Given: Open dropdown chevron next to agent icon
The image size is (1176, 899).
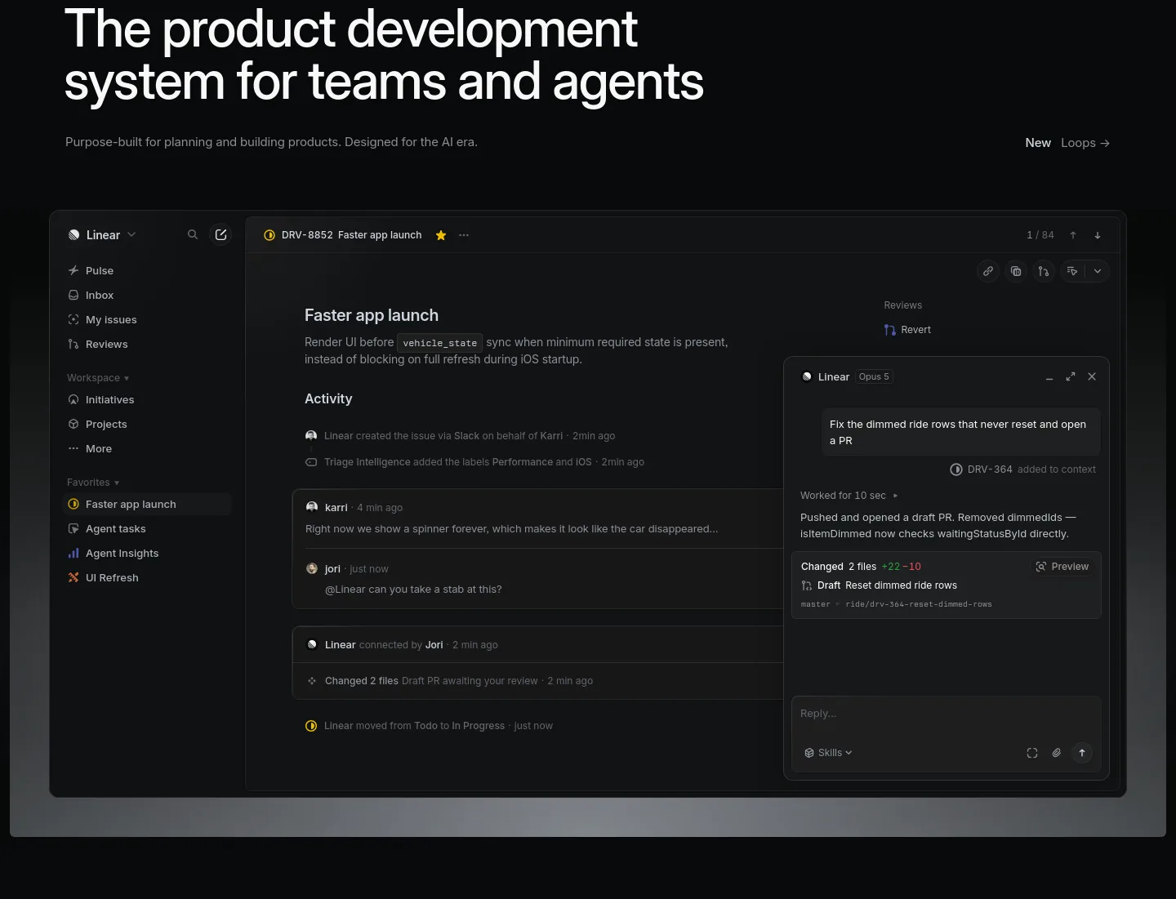Looking at the screenshot, I should (1098, 271).
